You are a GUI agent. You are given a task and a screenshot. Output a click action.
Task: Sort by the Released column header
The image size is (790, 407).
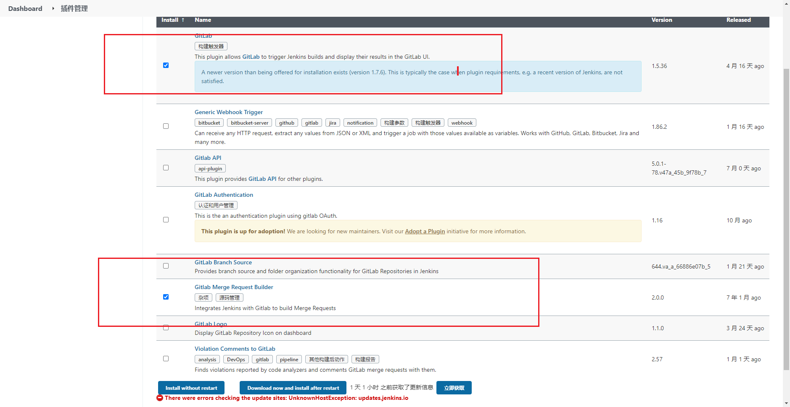point(739,20)
